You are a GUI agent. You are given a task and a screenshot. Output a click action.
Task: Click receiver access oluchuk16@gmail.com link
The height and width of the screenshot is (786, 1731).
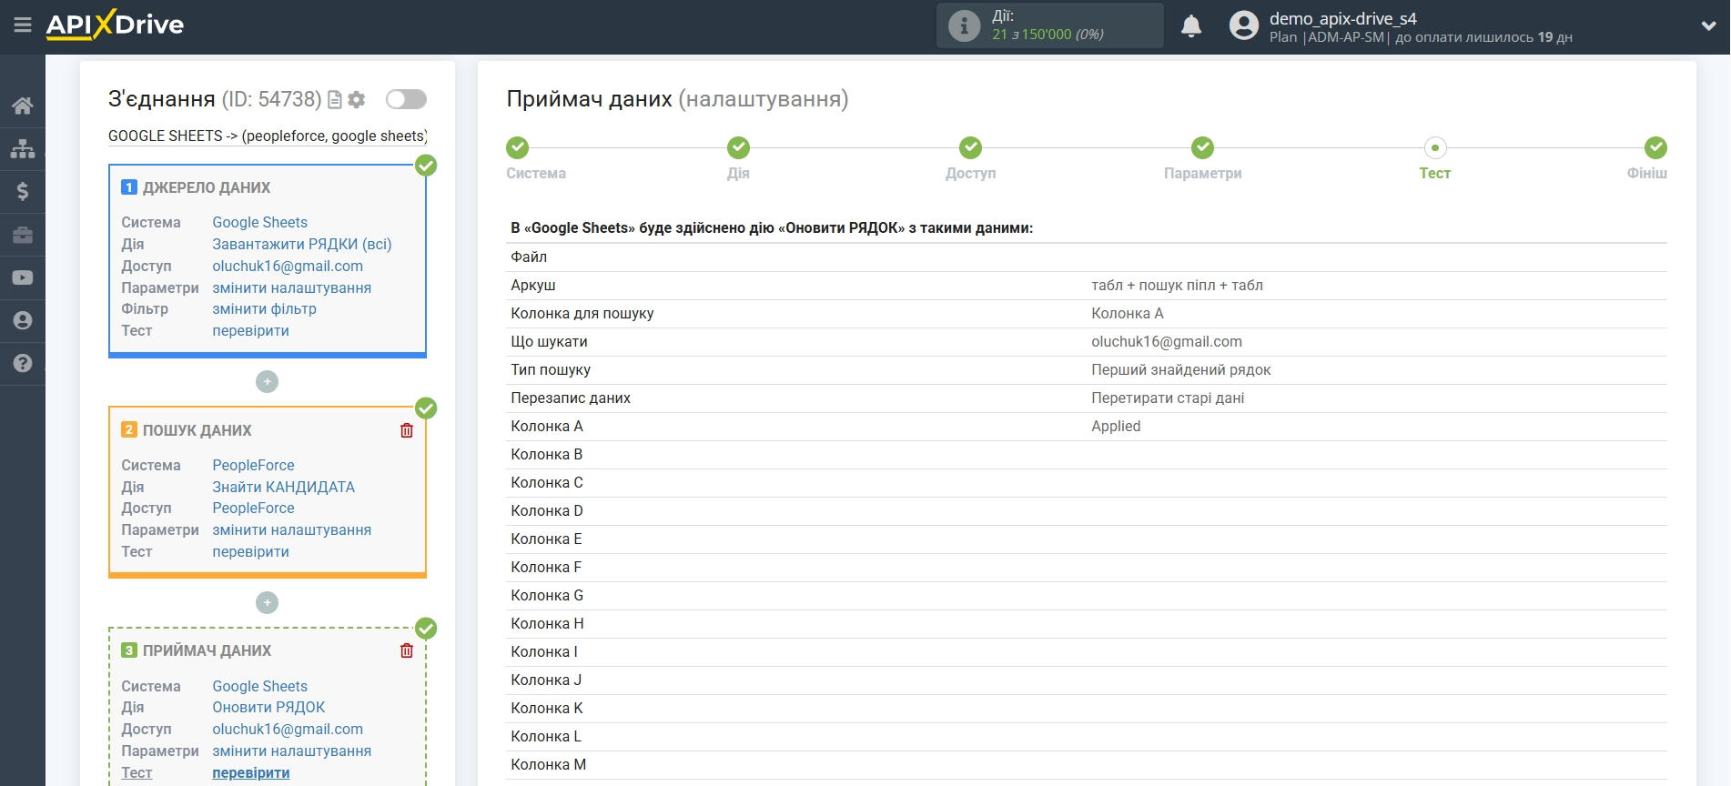point(288,729)
